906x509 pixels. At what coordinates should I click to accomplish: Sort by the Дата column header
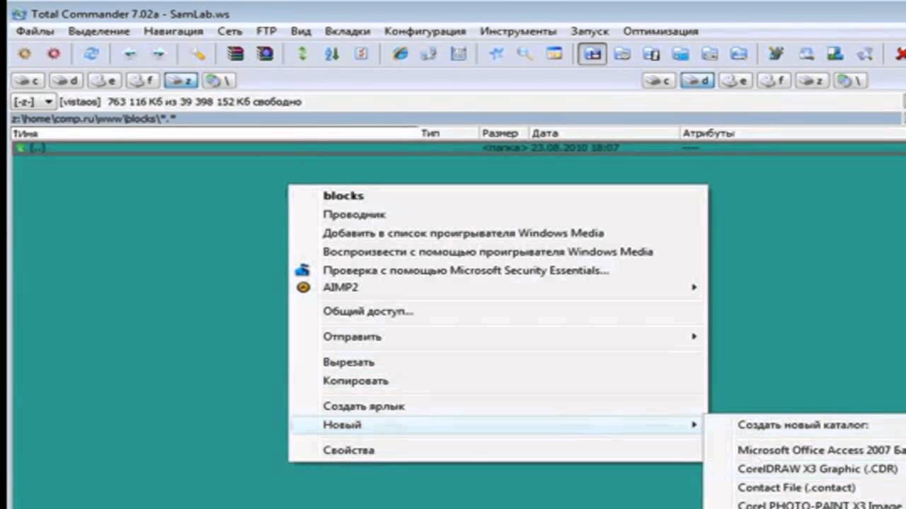pyautogui.click(x=604, y=133)
